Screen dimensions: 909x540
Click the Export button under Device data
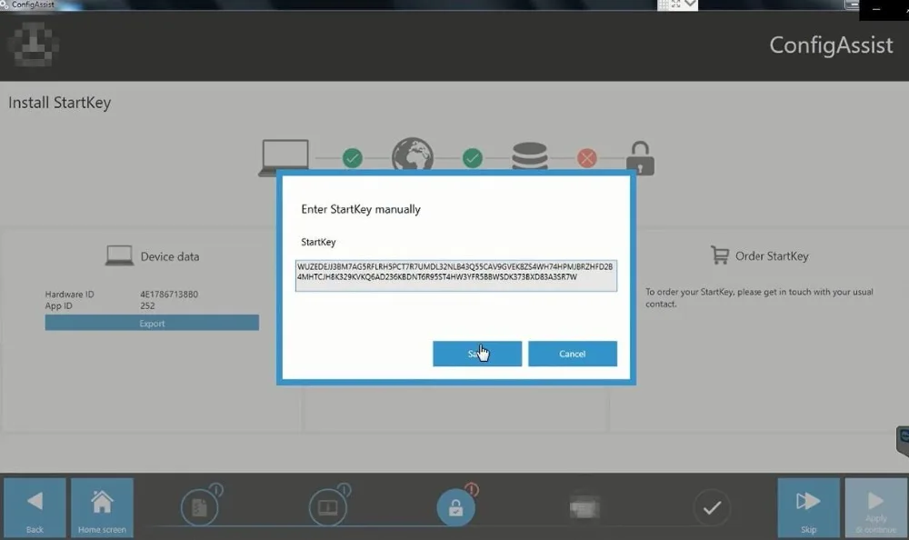152,323
